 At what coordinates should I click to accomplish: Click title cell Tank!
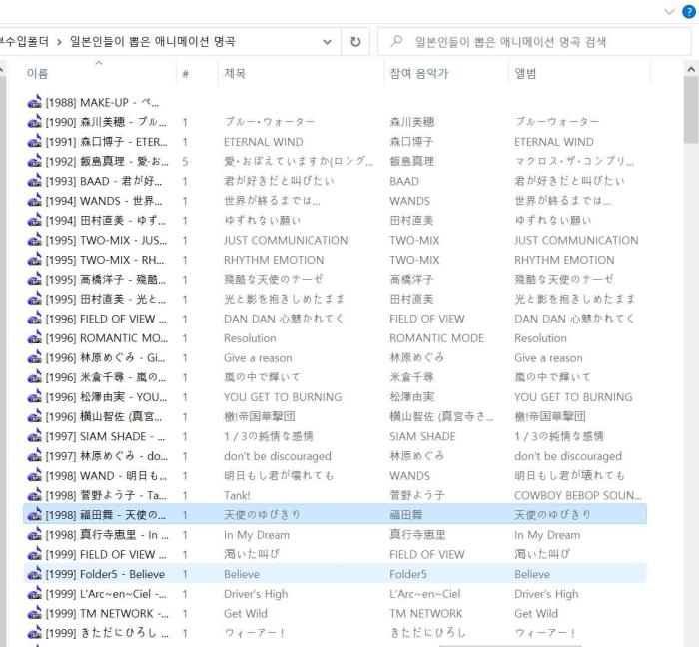point(237,495)
